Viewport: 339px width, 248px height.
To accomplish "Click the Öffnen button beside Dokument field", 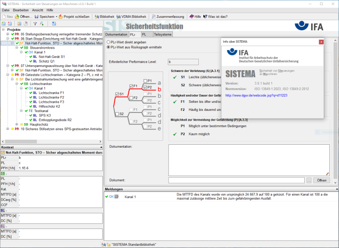I will (x=322, y=180).
